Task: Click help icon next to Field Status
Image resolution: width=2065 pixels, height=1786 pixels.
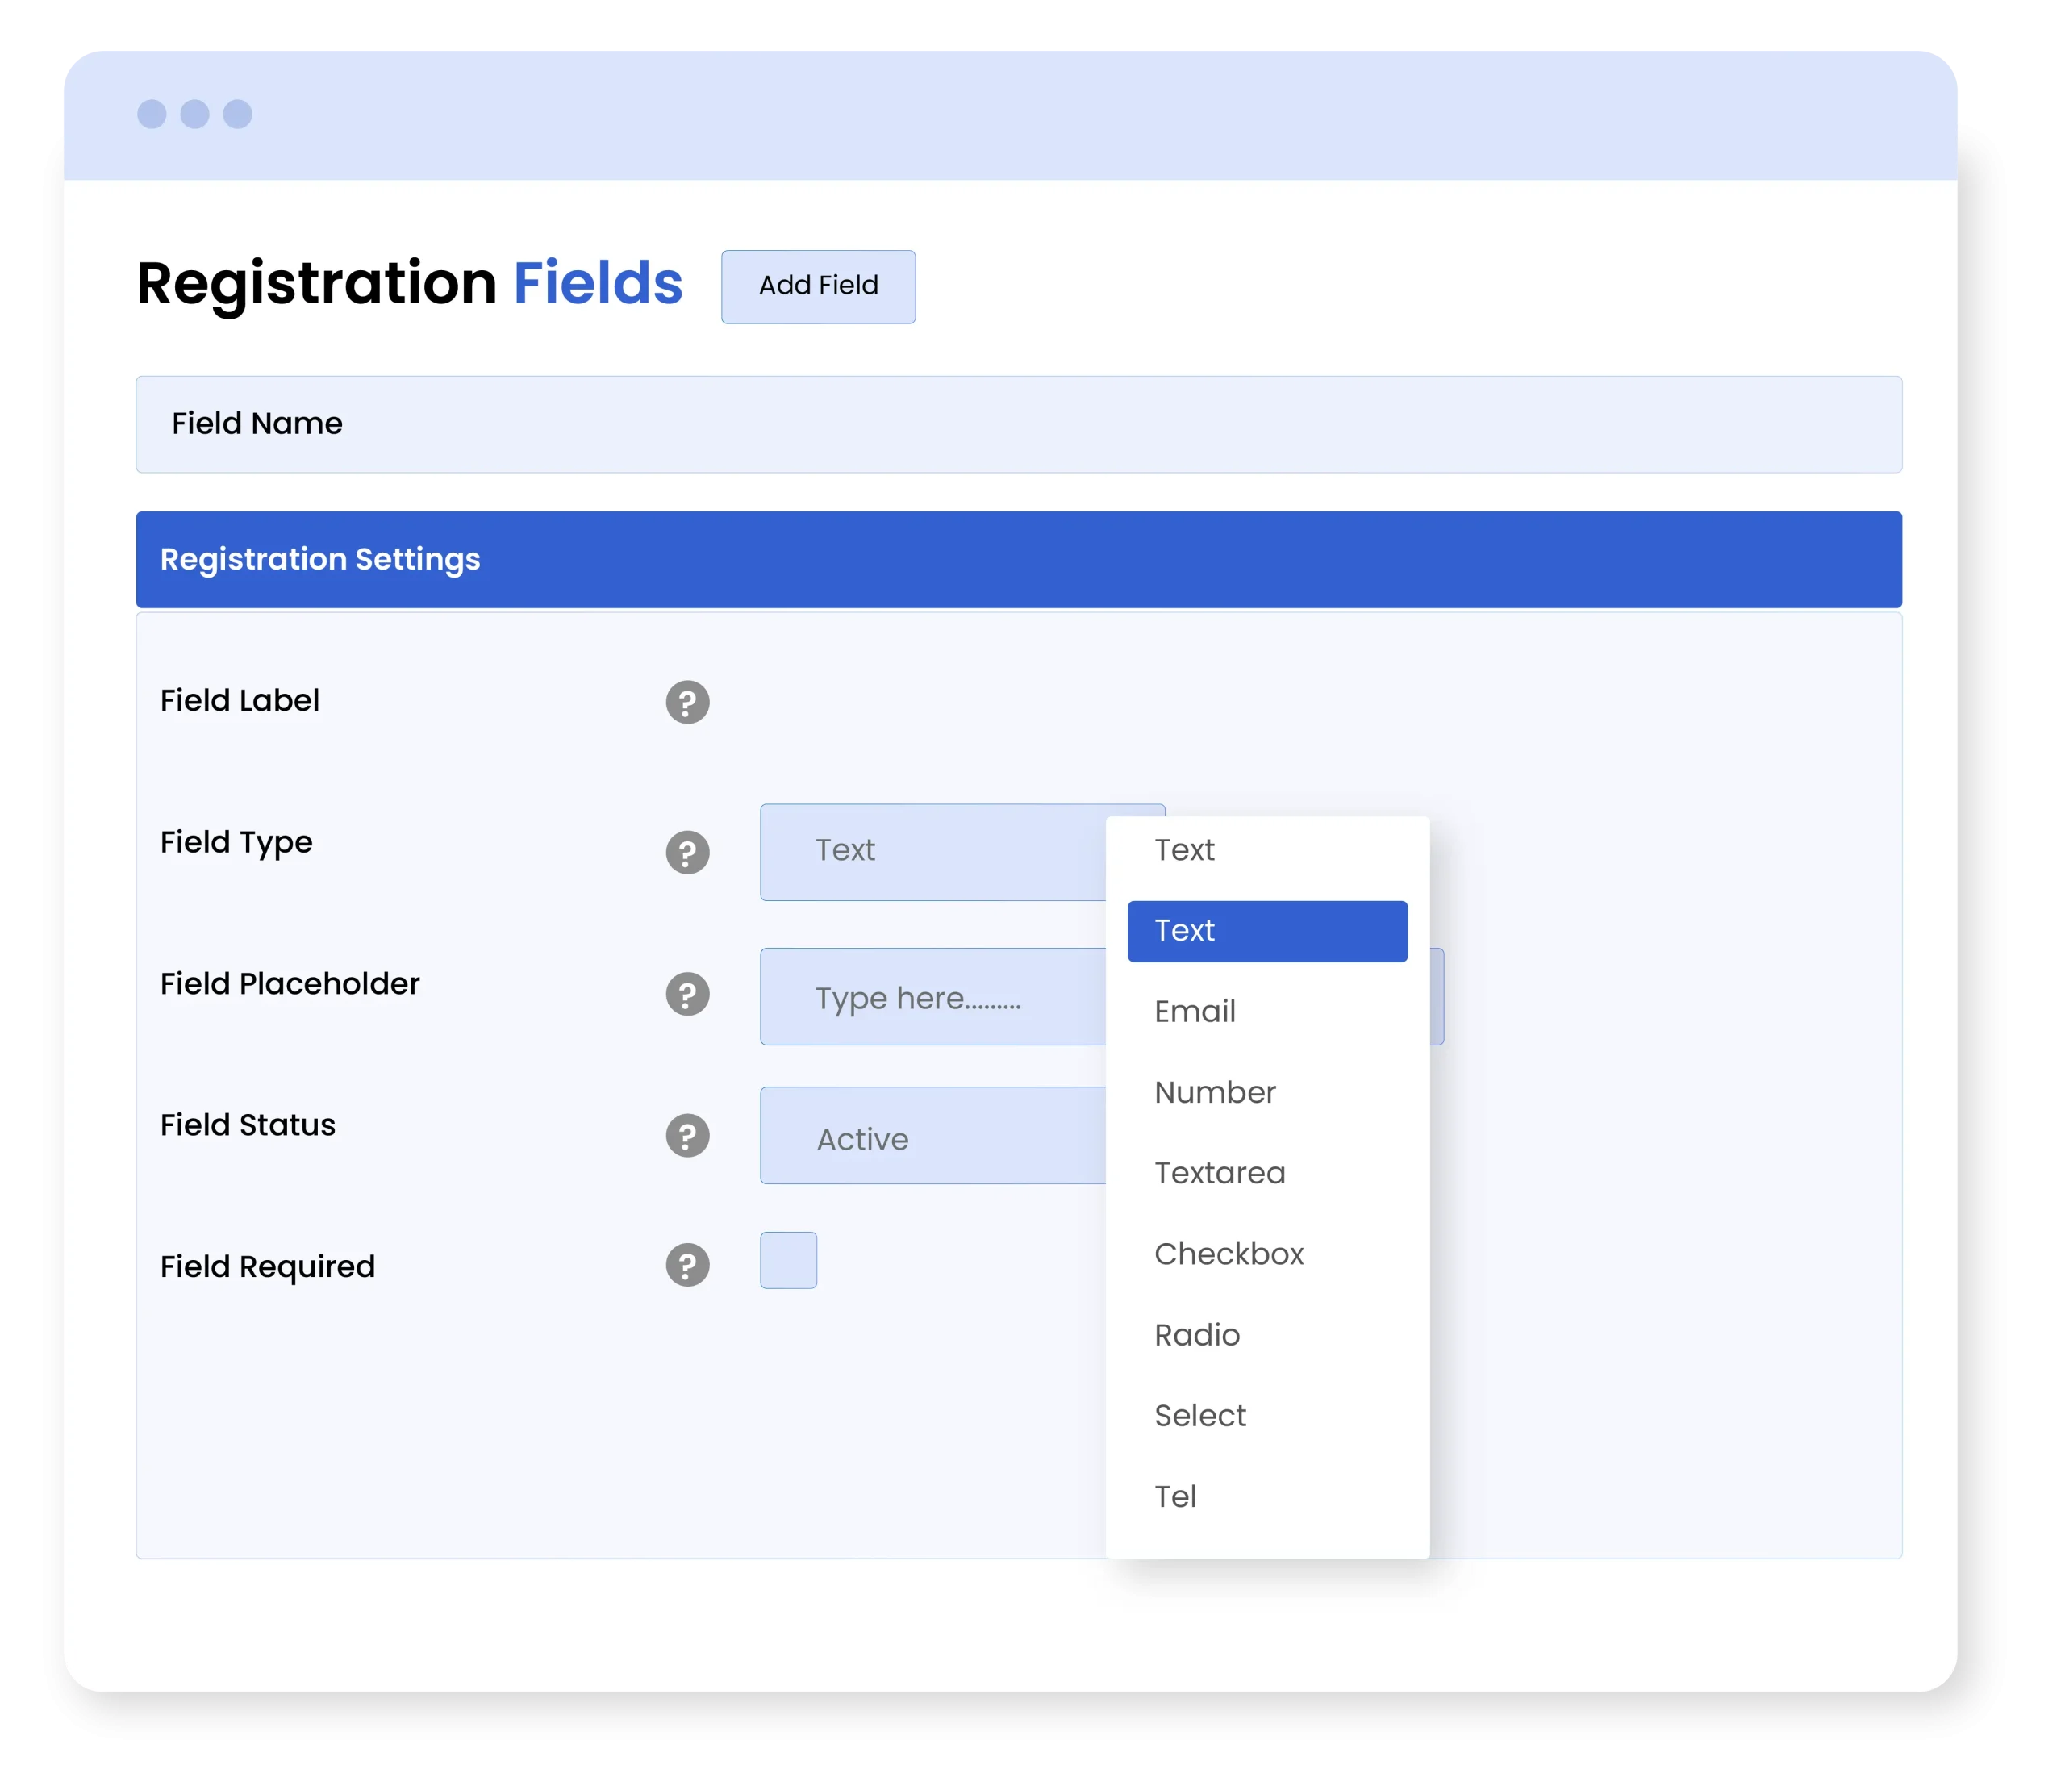Action: tap(686, 1135)
